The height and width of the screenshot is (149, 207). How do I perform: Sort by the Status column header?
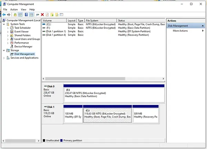[121, 21]
